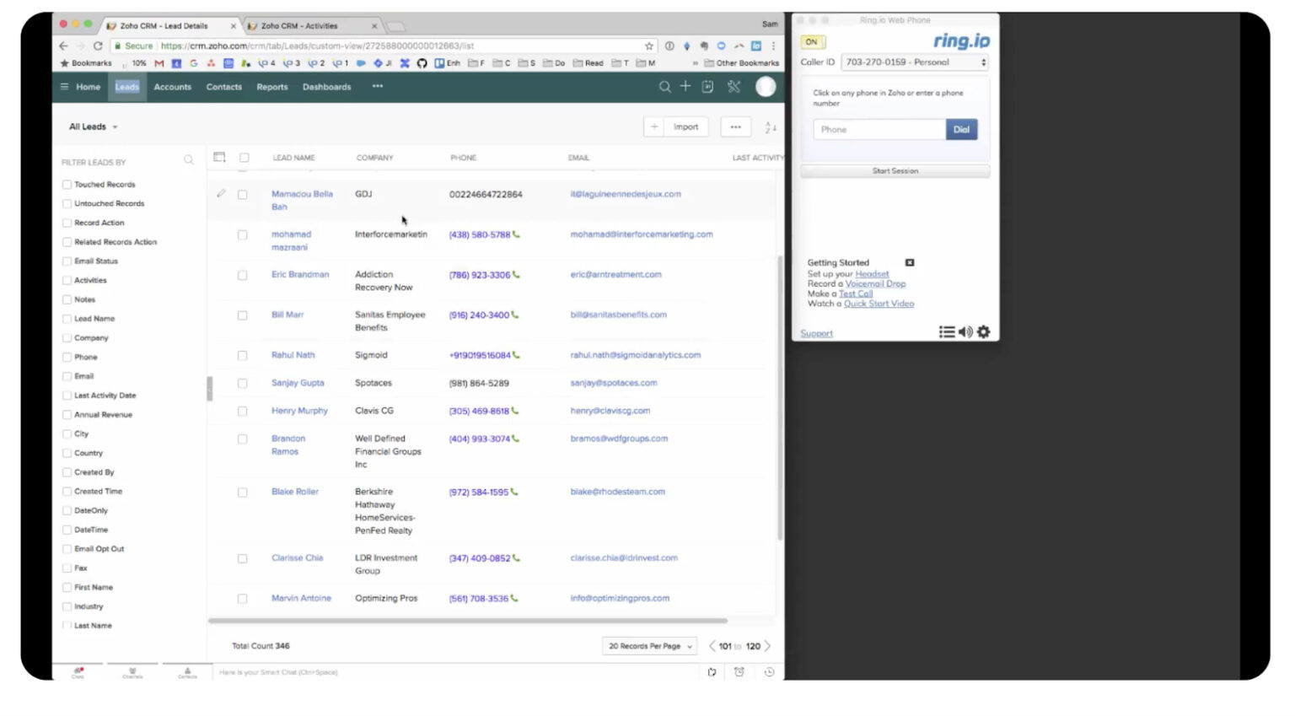
Task: Open Zoho setup with the wrench icon
Action: click(x=733, y=87)
